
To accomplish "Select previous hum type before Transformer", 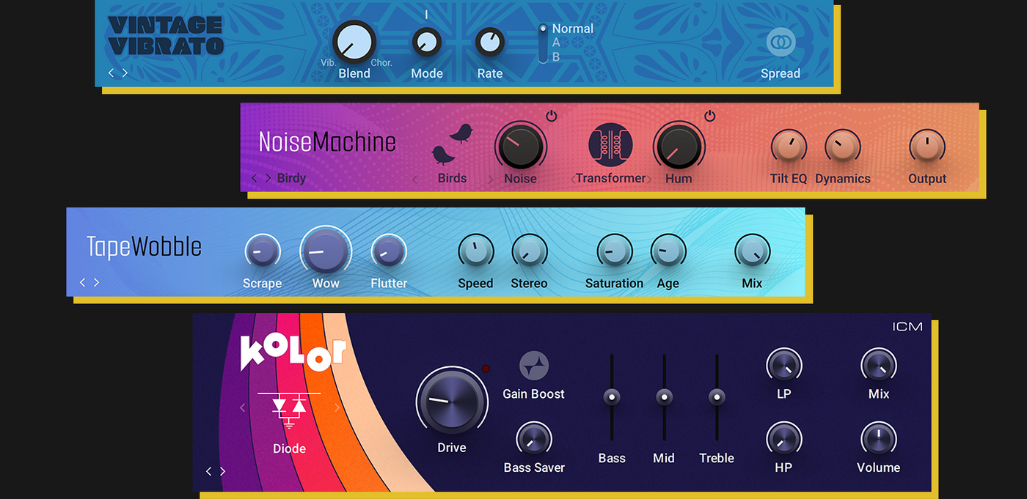I will tap(573, 179).
